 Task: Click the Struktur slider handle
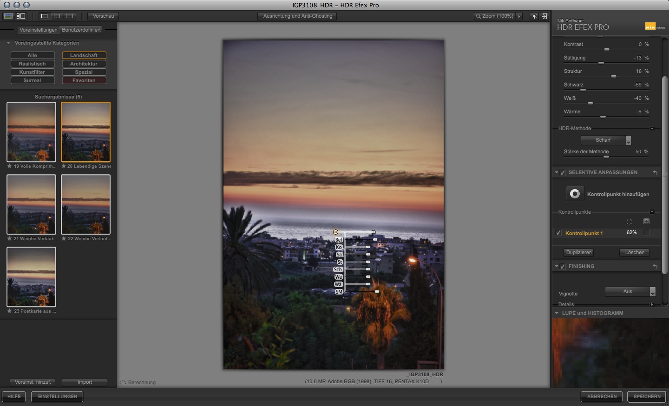click(x=614, y=76)
